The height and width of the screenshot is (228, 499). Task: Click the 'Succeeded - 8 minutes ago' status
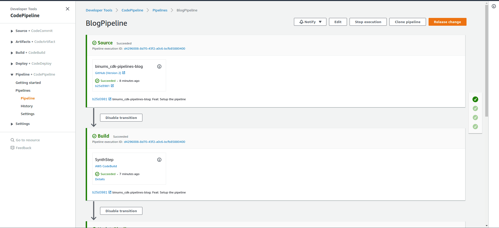pos(117,81)
